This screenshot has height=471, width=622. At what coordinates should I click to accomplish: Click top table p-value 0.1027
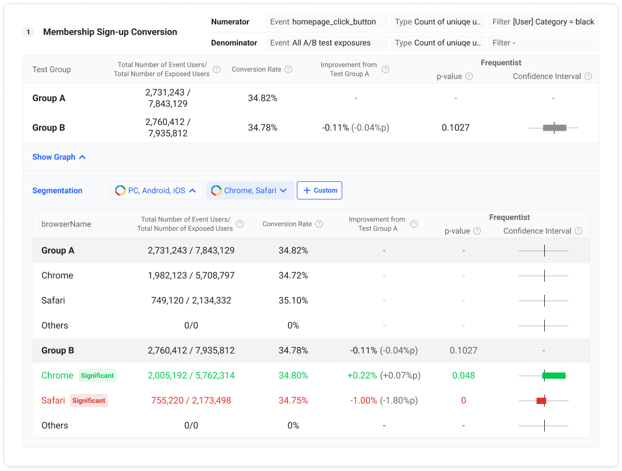tap(455, 128)
